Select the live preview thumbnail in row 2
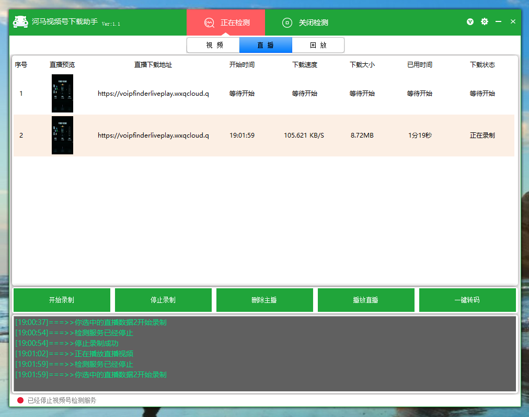Viewport: 529px width, 417px height. (x=62, y=136)
